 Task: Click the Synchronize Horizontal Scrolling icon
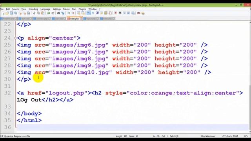(x=83, y=13)
